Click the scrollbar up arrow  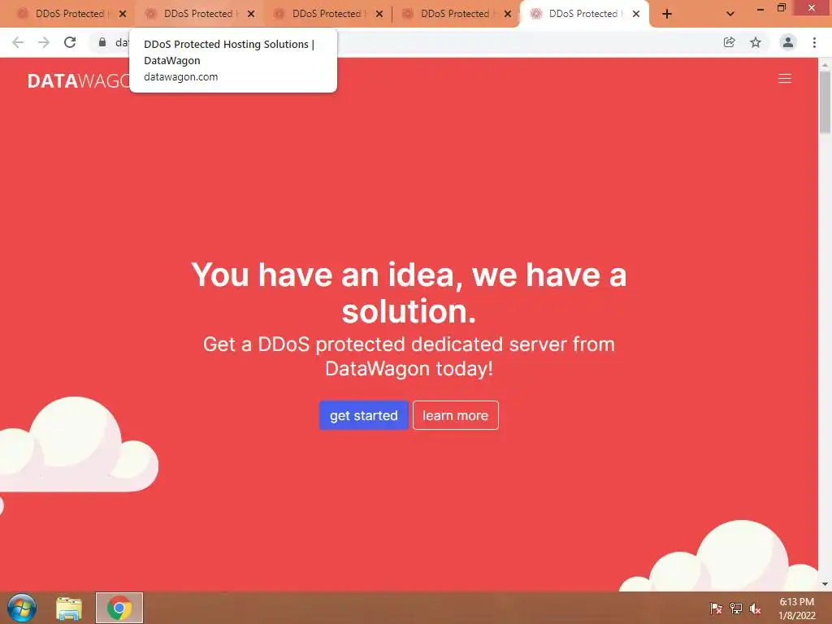pyautogui.click(x=825, y=64)
